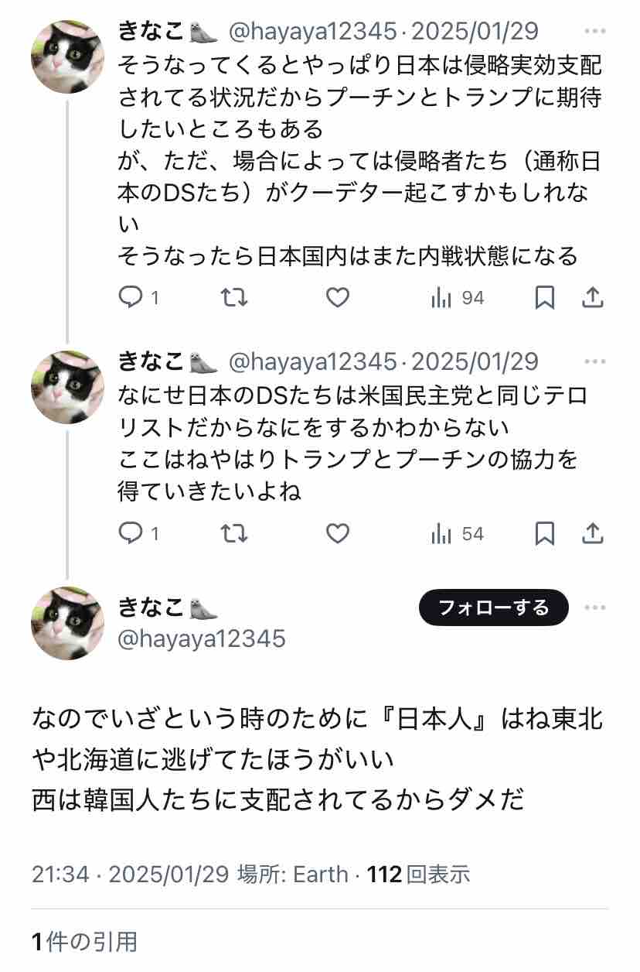Screen dimensions: 640x972
Task: View analytics showing 94 views
Action: click(x=457, y=297)
